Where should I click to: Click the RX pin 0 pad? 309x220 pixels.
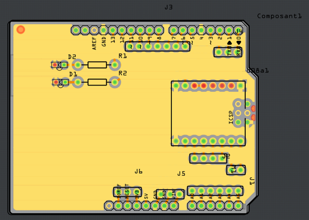[x=238, y=30]
